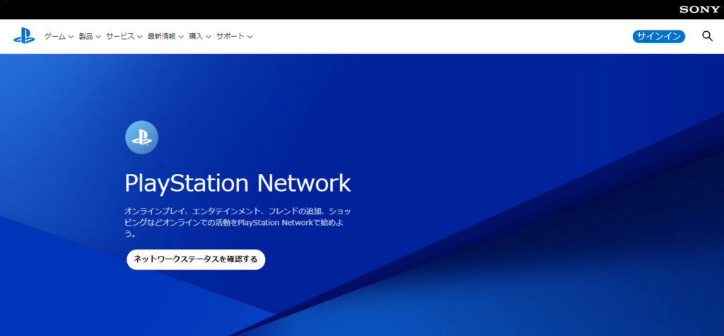Image resolution: width=724 pixels, height=336 pixels.
Task: Click the PlayStation logo in the navigation bar
Action: coord(24,36)
